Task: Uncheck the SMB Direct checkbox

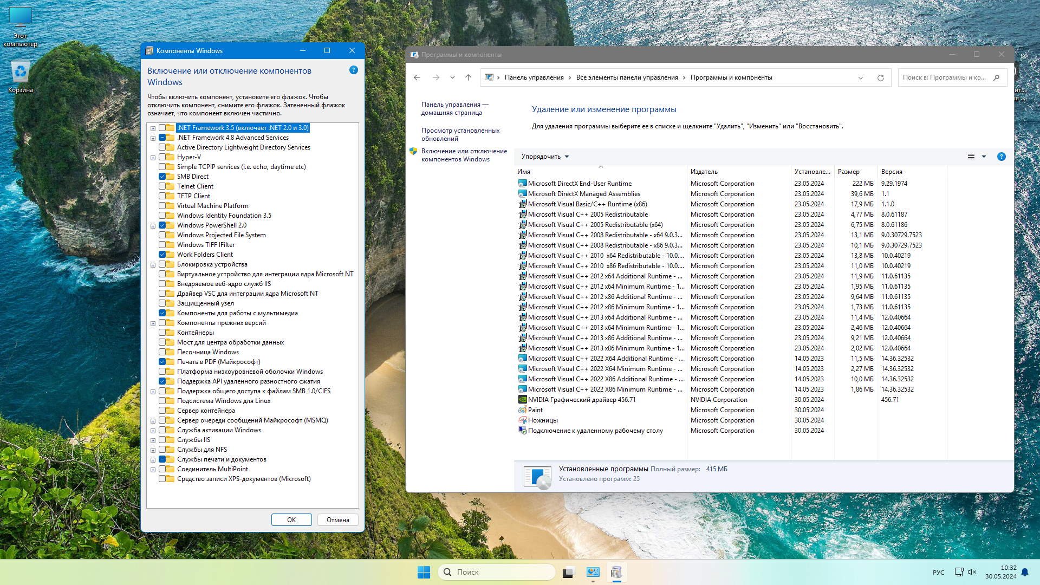Action: pos(162,177)
